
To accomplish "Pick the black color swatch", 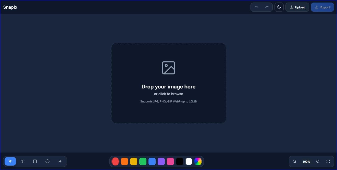I will click(180, 161).
